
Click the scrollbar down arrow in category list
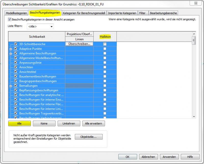click(x=194, y=116)
